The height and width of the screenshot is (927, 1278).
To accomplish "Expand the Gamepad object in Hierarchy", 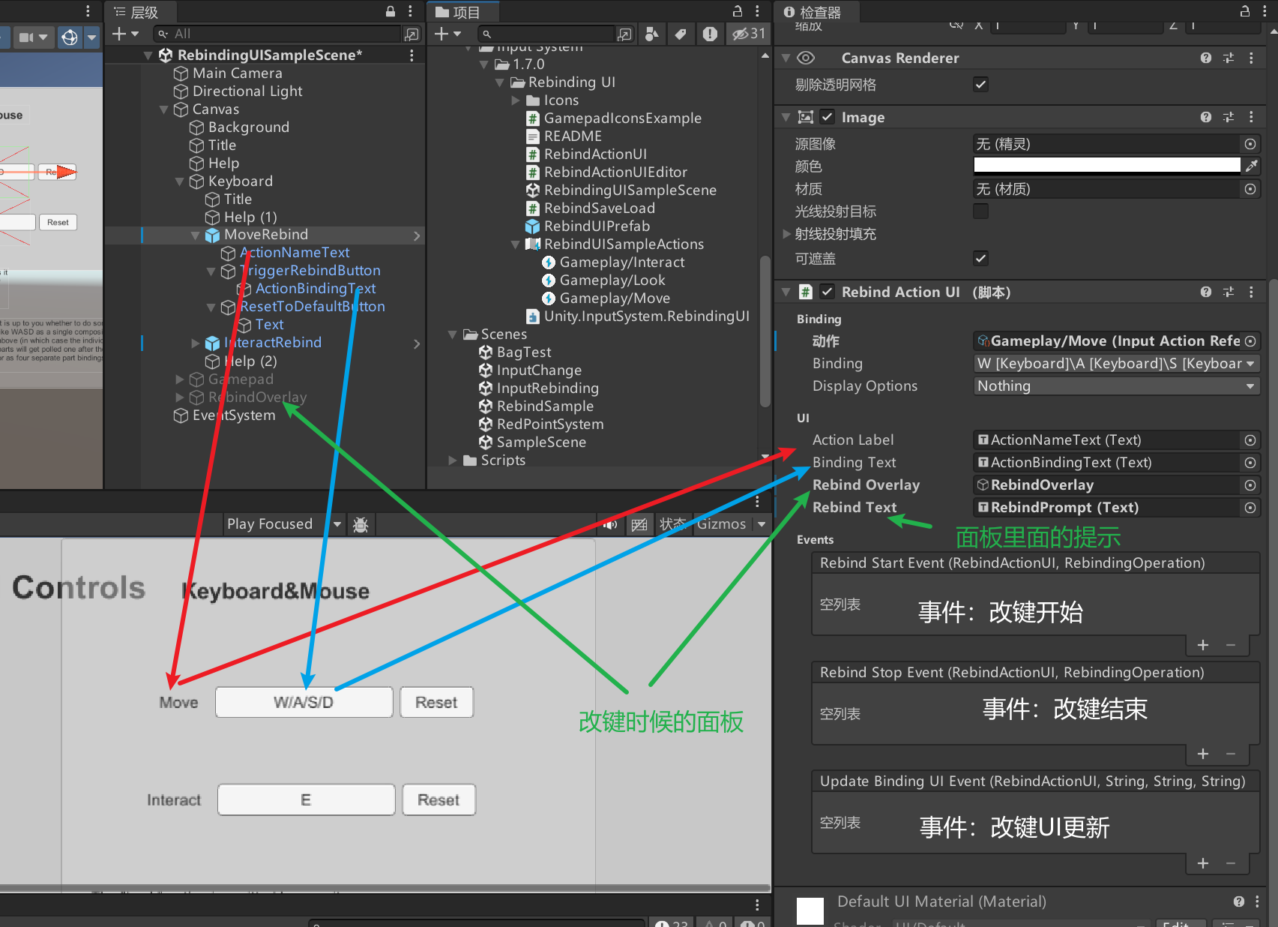I will tap(180, 379).
